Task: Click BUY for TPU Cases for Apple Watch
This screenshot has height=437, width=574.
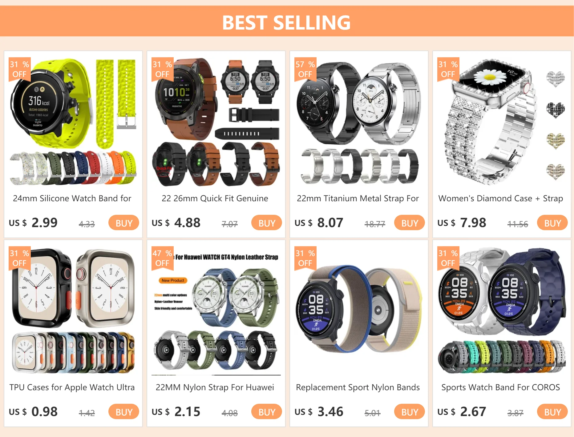Action: [124, 412]
